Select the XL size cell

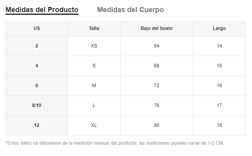[94, 125]
